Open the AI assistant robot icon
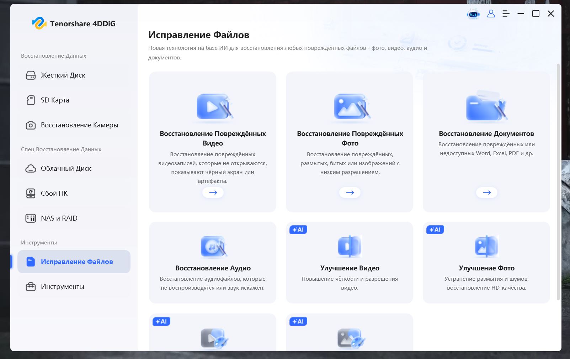This screenshot has width=570, height=359. point(473,14)
